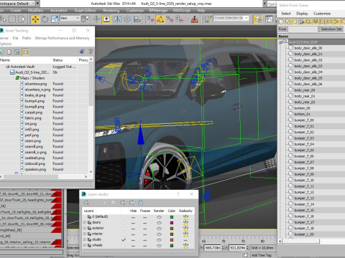Toggle Display Geometry filter in Select From Scene

pos(281,21)
